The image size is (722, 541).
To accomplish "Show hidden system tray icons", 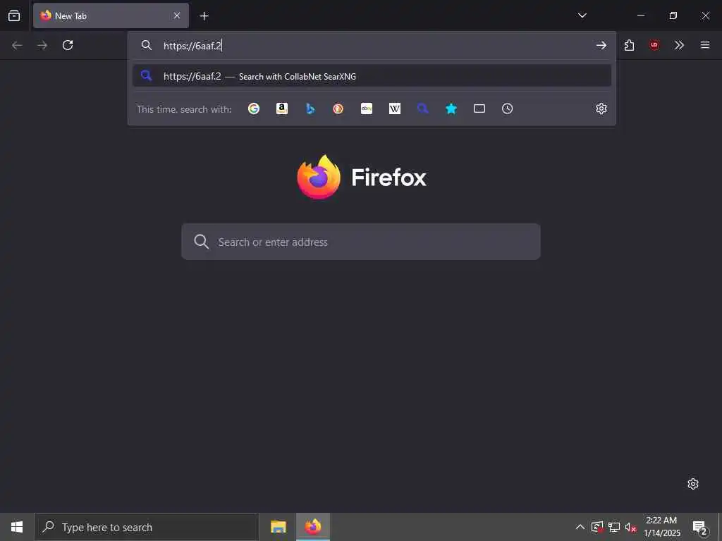I will click(580, 527).
